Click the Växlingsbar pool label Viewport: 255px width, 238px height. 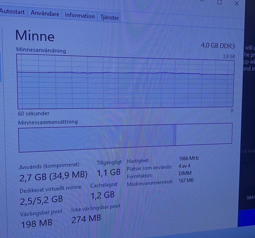click(41, 212)
